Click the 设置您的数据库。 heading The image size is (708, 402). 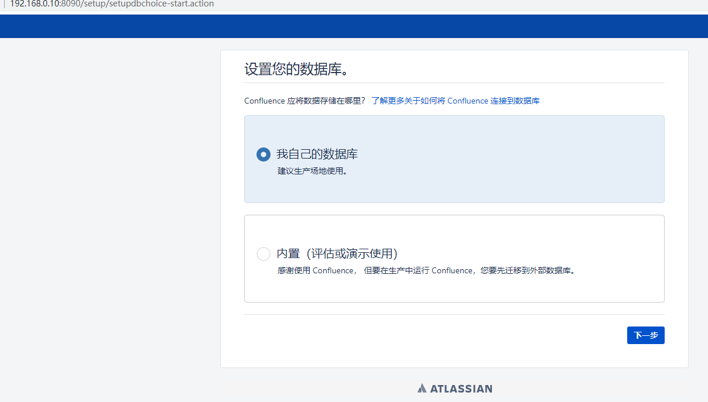point(296,69)
